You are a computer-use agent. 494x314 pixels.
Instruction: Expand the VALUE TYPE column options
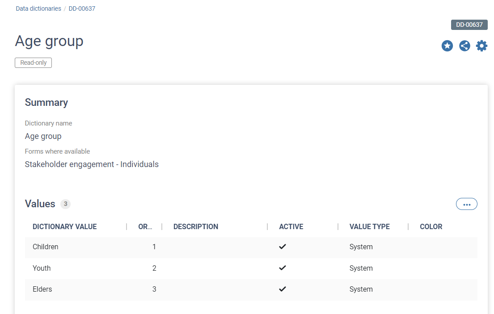pyautogui.click(x=370, y=226)
